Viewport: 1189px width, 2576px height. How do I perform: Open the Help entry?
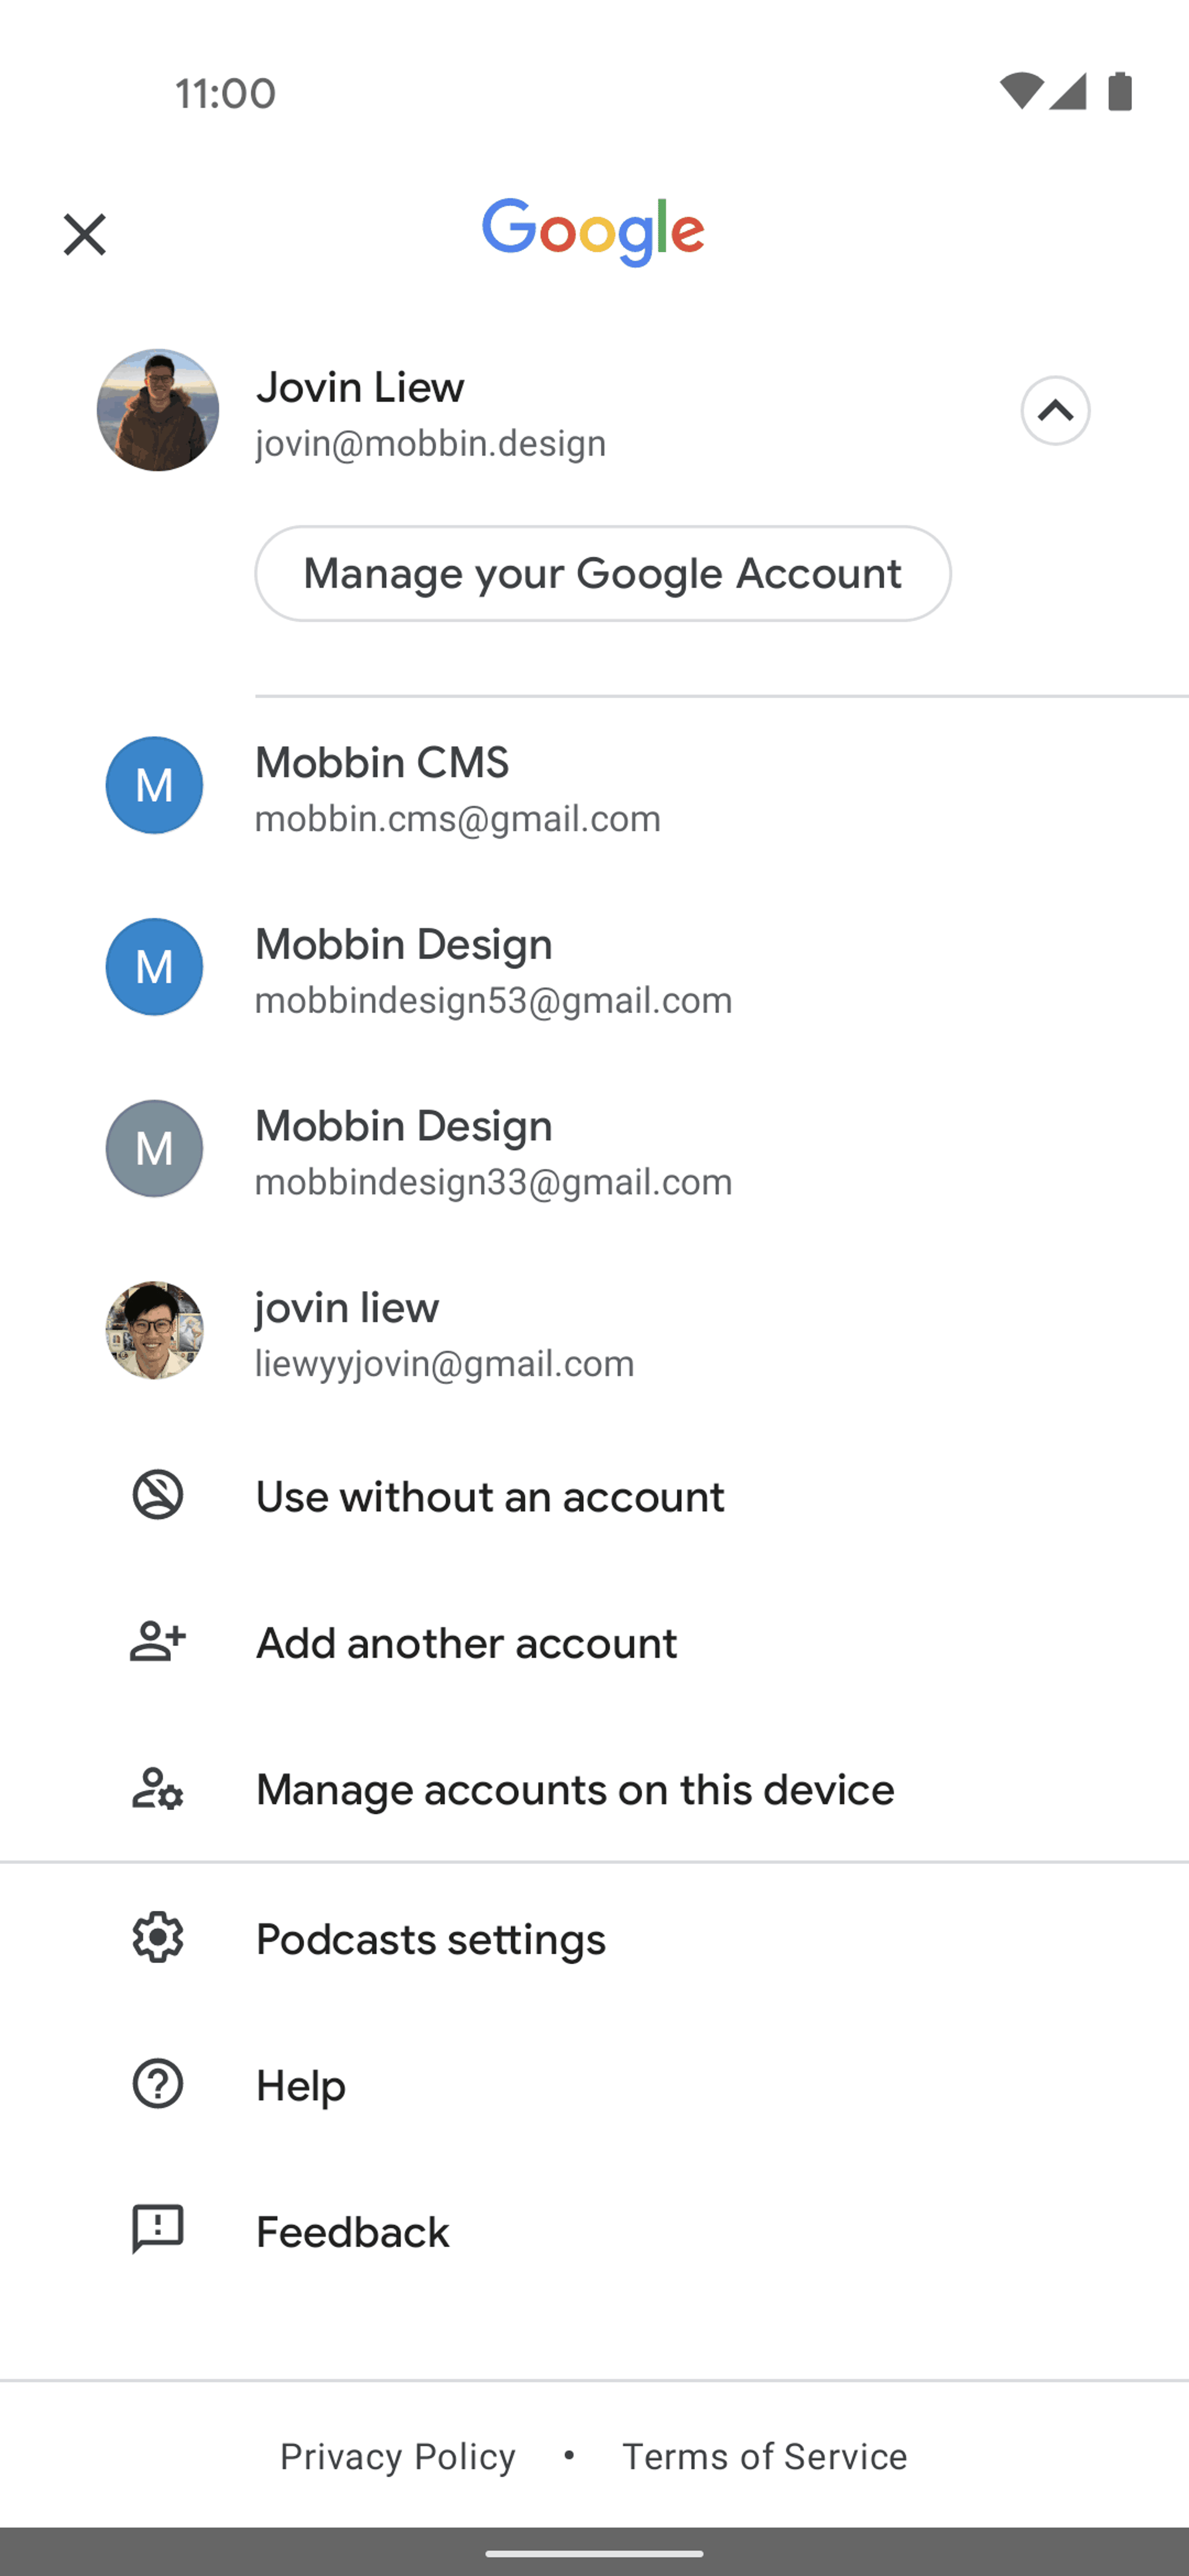(x=594, y=2085)
